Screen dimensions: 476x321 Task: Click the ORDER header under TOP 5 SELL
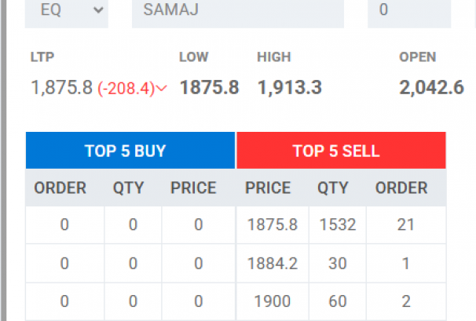pyautogui.click(x=401, y=188)
